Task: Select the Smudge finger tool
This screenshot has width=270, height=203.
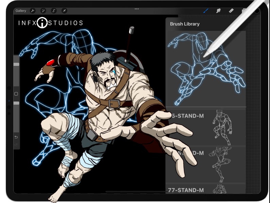Action: tap(218, 11)
